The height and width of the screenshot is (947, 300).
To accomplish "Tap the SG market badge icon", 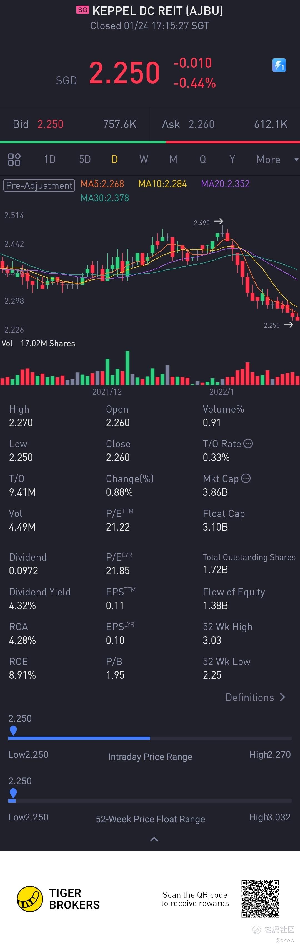I will tap(82, 10).
